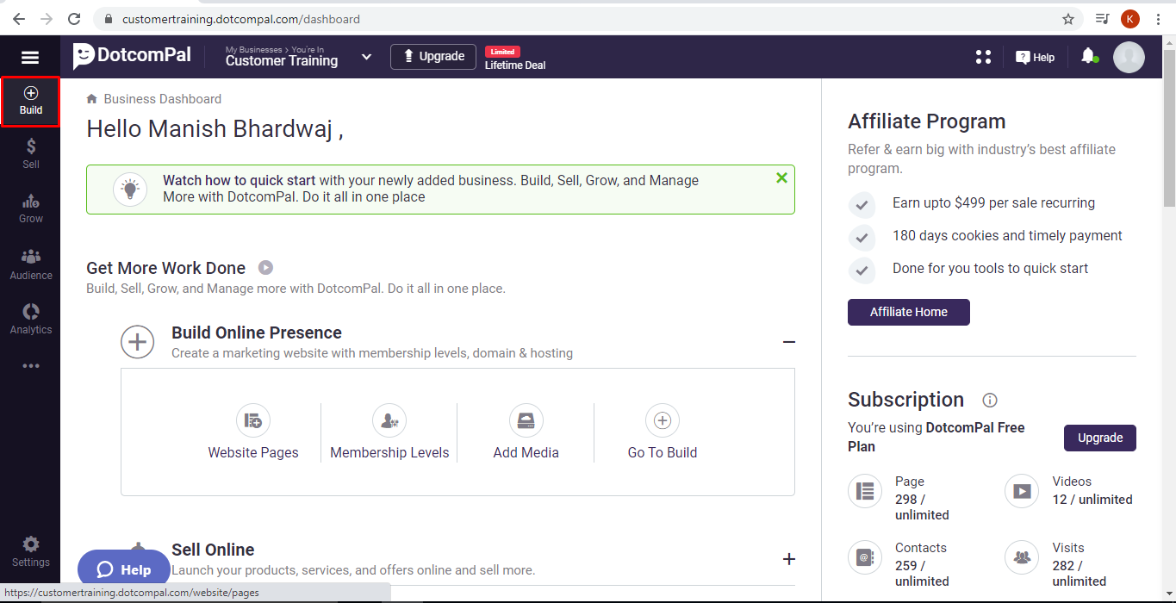Click the Go To Build label
The image size is (1176, 603).
pos(663,452)
